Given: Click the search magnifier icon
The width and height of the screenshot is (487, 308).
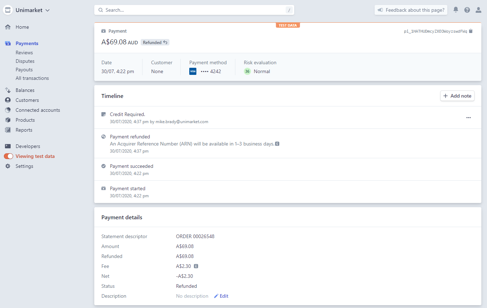Looking at the screenshot, I should (x=101, y=10).
